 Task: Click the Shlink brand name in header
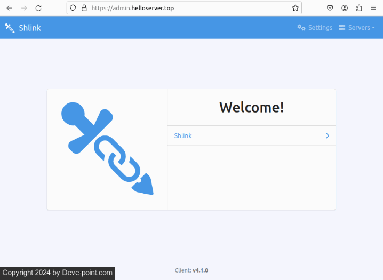click(30, 28)
